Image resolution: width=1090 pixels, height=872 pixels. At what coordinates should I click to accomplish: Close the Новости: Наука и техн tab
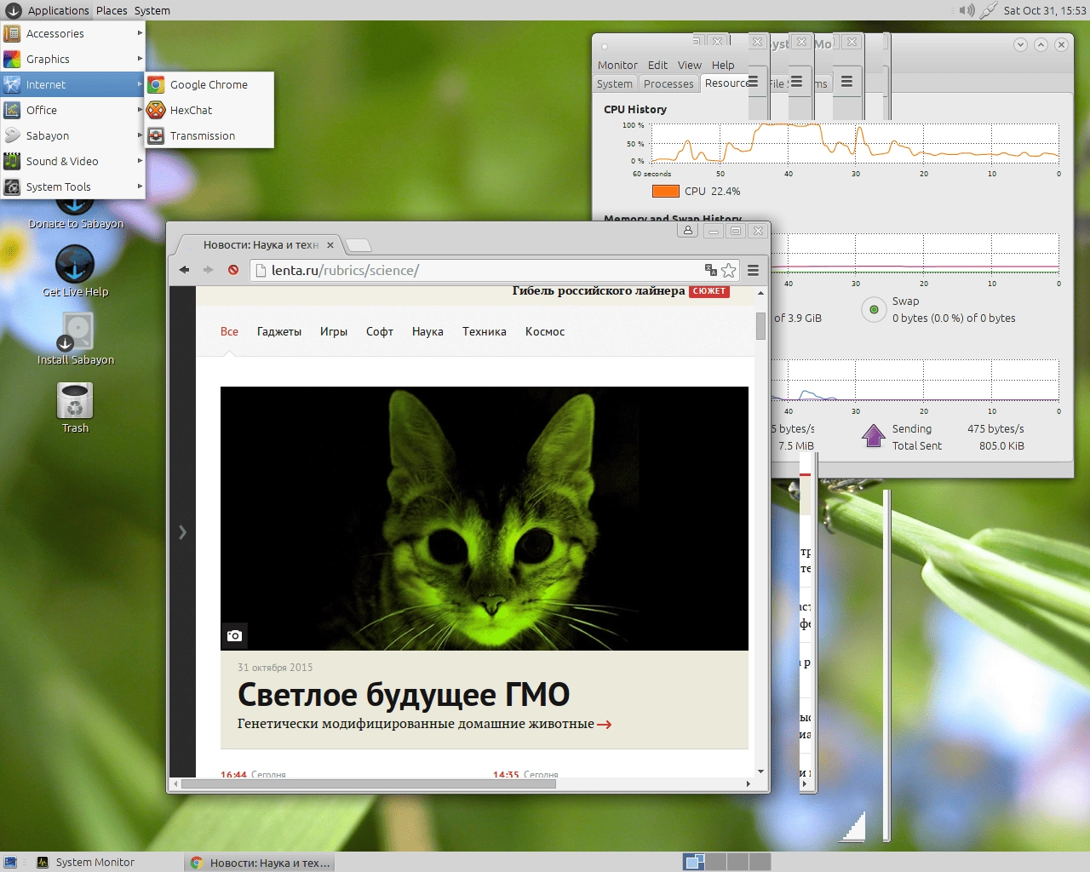330,245
